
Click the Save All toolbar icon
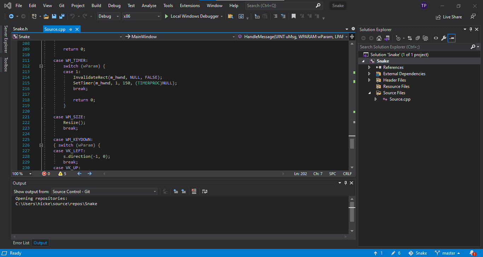pyautogui.click(x=62, y=16)
